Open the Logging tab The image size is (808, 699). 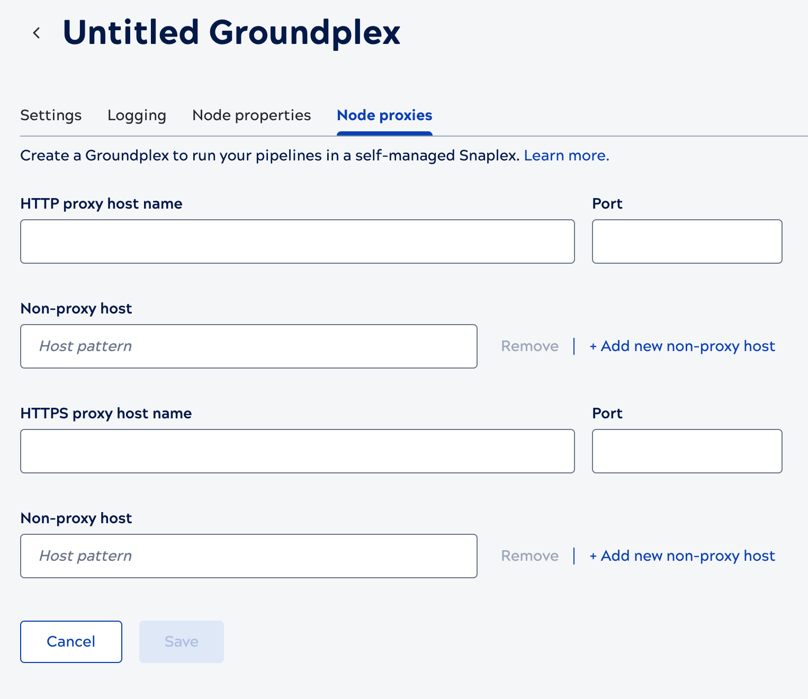point(137,115)
